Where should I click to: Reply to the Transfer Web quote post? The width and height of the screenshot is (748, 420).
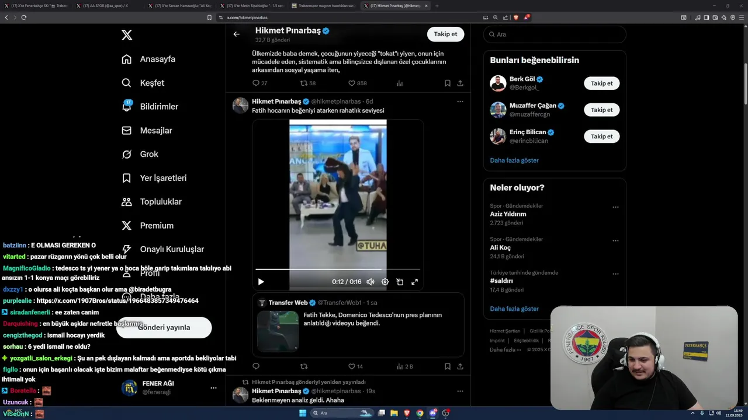click(255, 366)
